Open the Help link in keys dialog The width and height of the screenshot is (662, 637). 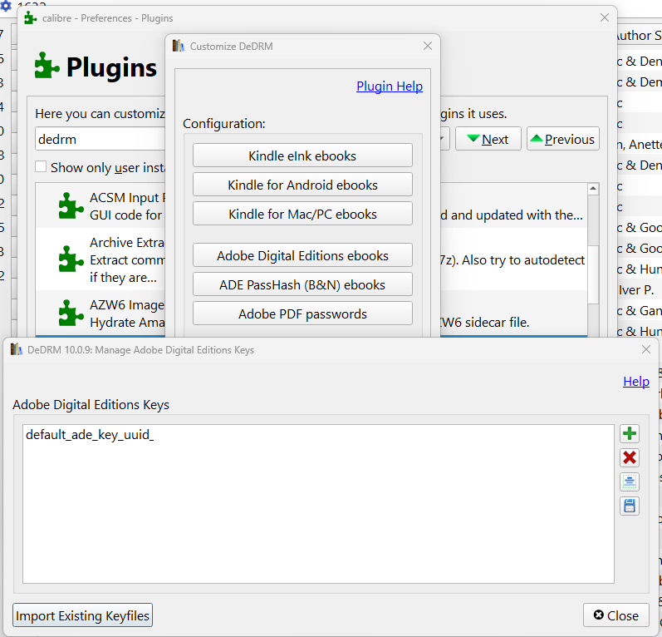pos(635,381)
